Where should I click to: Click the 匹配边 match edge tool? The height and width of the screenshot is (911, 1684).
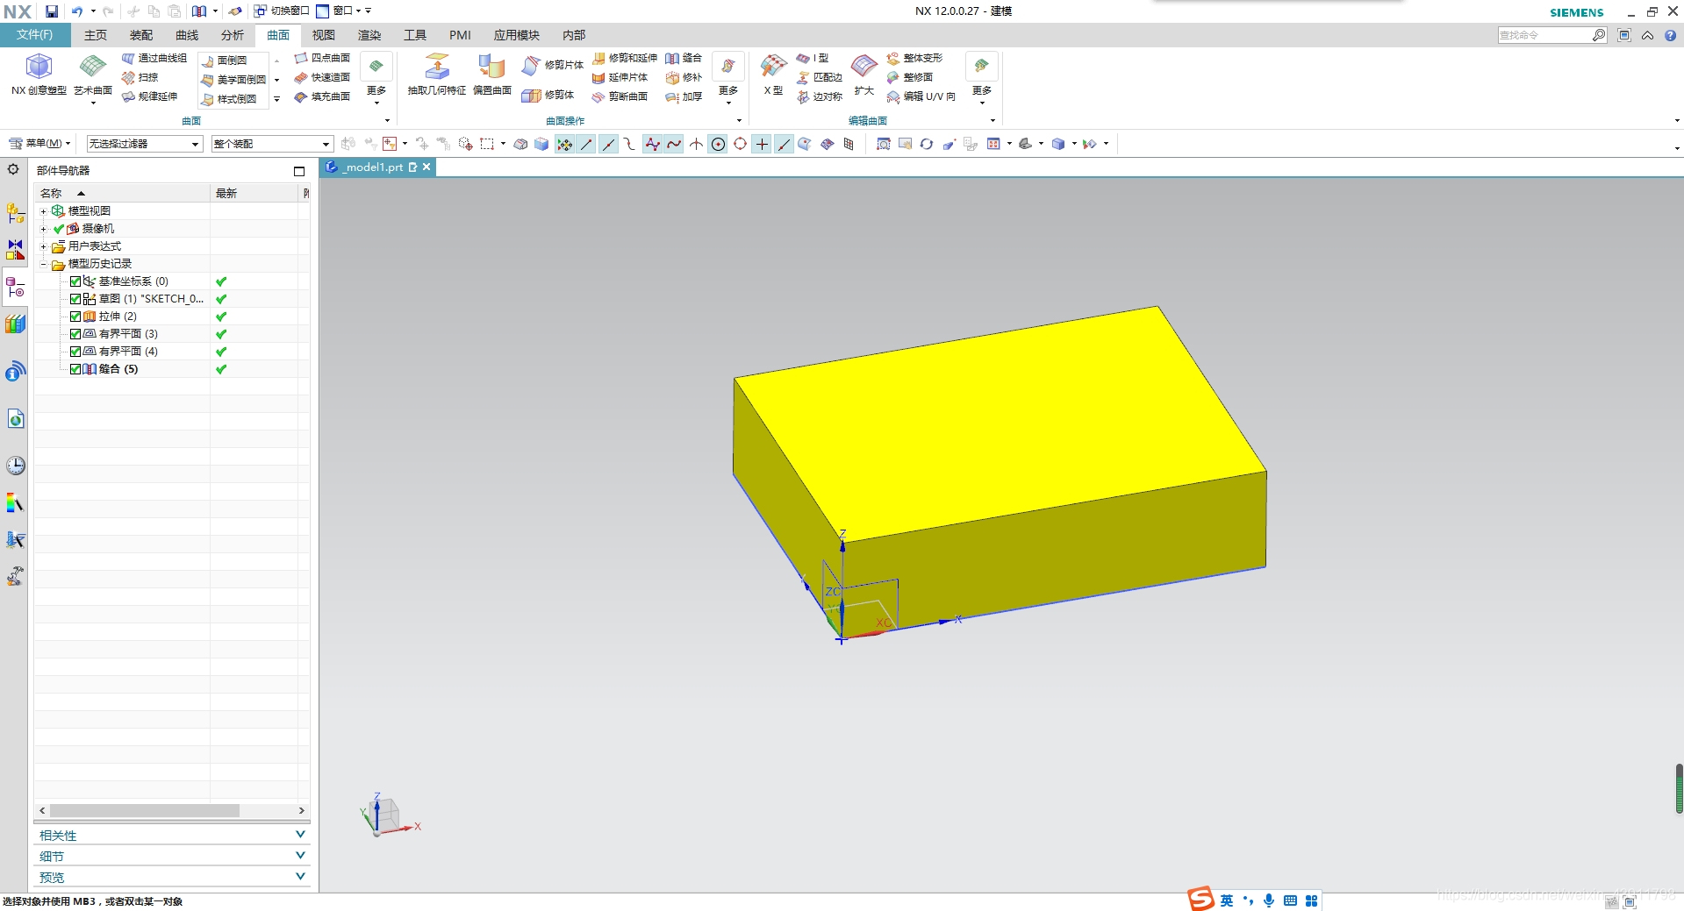tap(820, 77)
